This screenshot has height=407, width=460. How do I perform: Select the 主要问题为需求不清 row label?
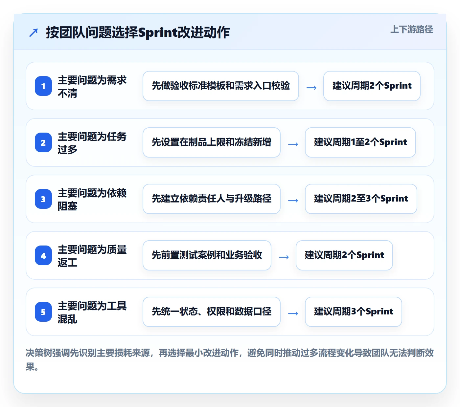[x=92, y=86]
